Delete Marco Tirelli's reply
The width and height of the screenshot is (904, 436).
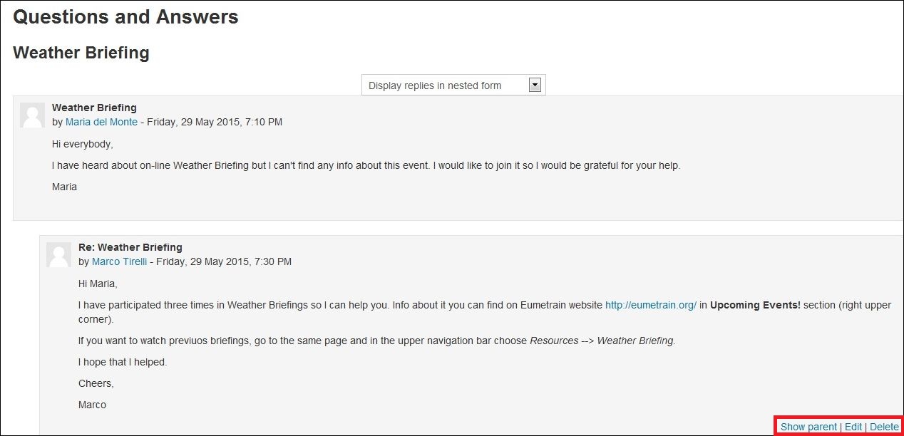click(884, 427)
